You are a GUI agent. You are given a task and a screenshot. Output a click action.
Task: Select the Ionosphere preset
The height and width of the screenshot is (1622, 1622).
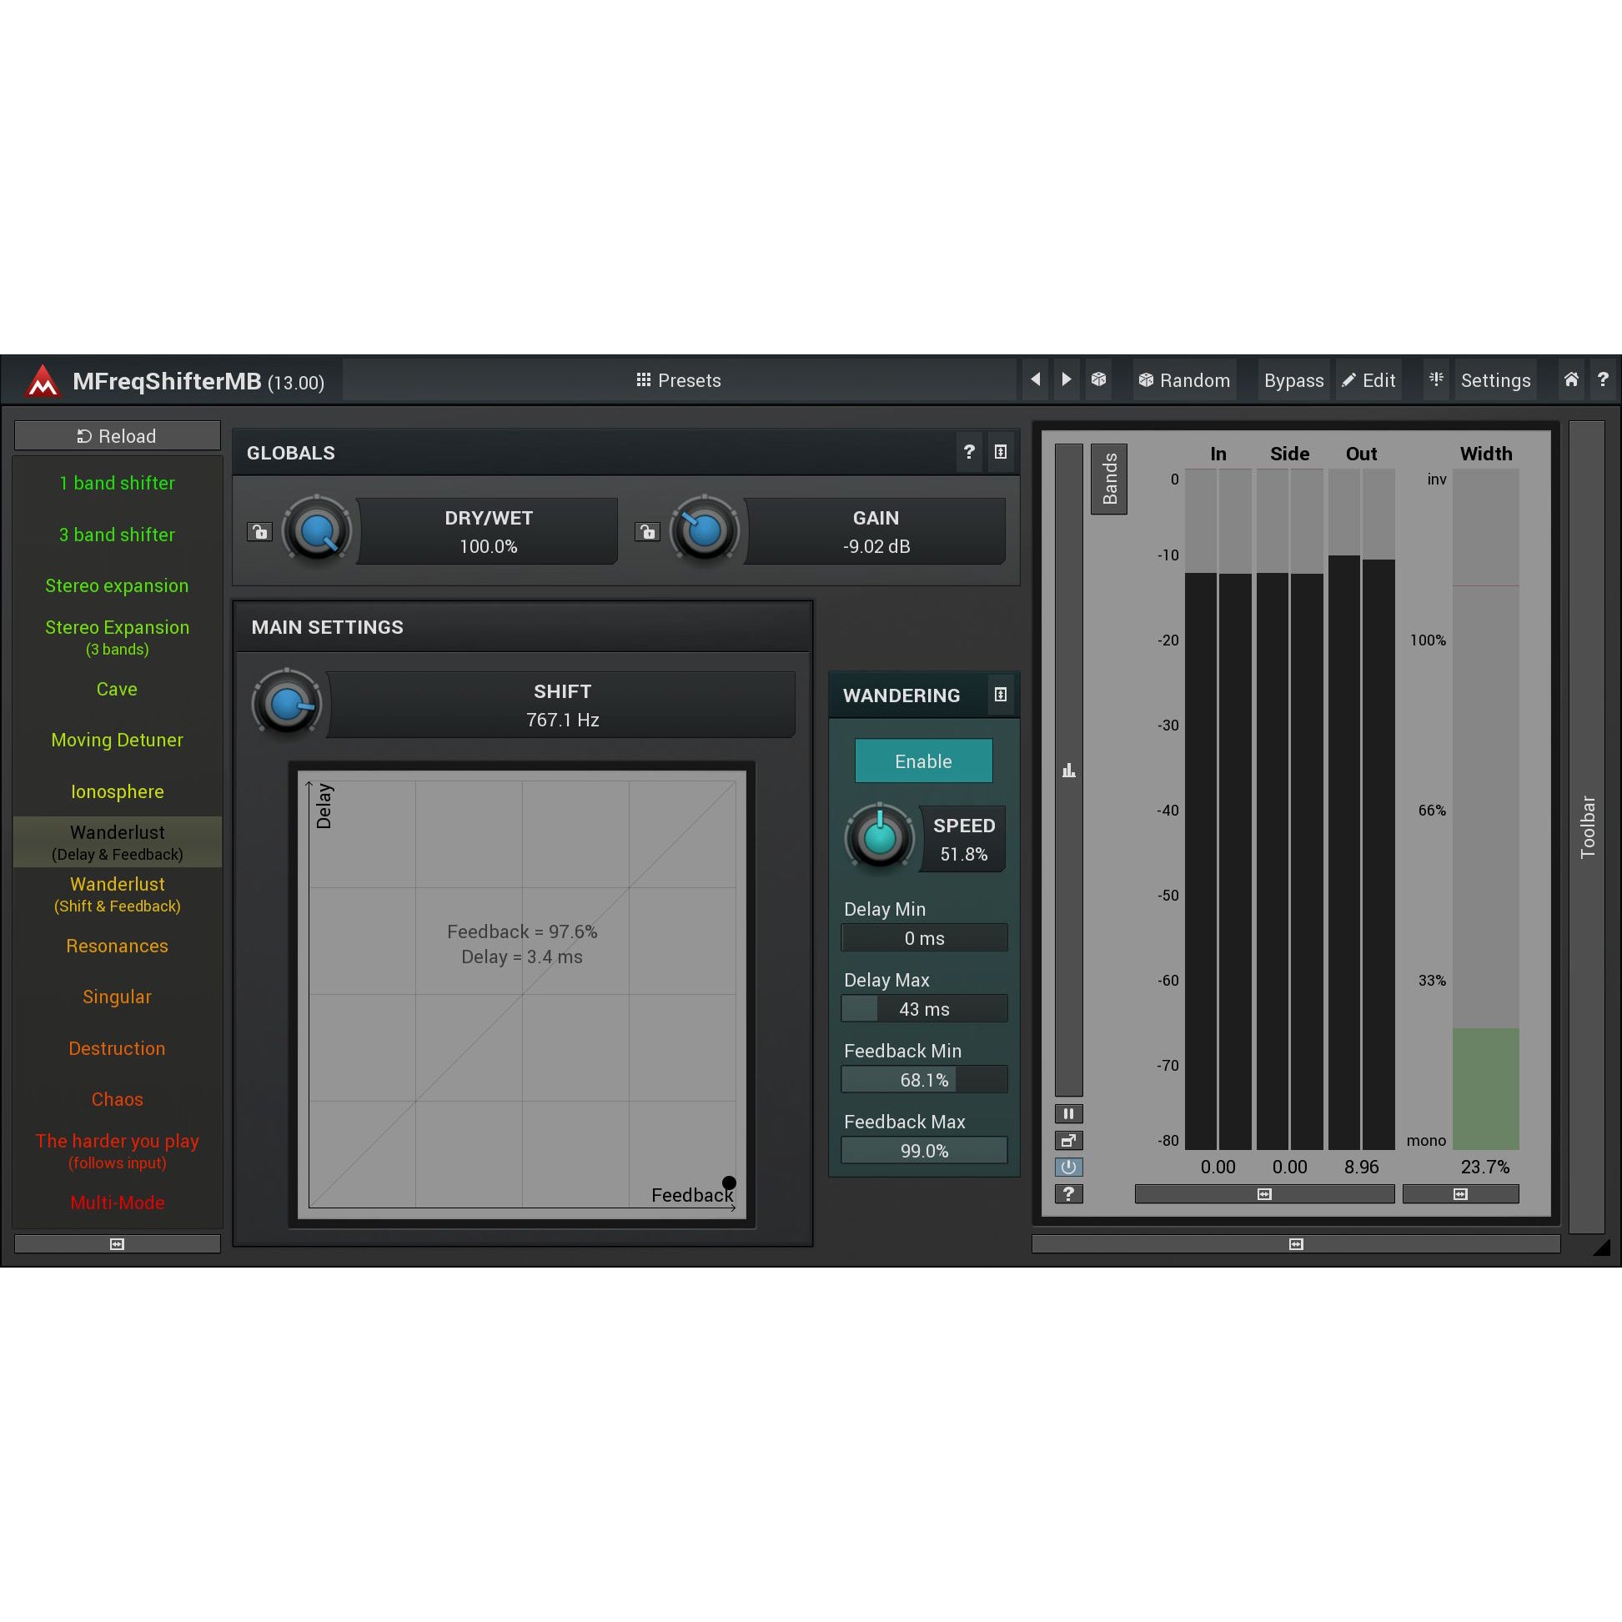click(x=117, y=791)
